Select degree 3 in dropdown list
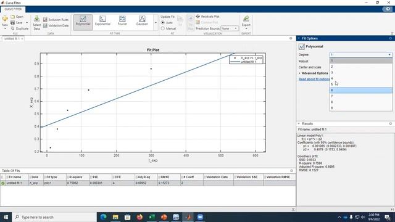Screen dimensions: 395x222 pyautogui.click(x=360, y=73)
